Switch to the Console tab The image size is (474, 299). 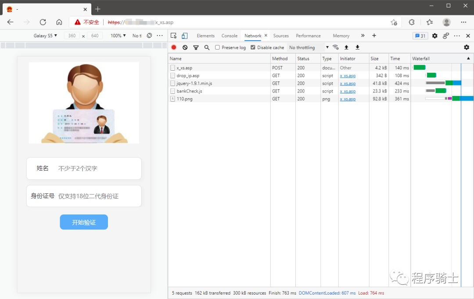[x=229, y=36]
